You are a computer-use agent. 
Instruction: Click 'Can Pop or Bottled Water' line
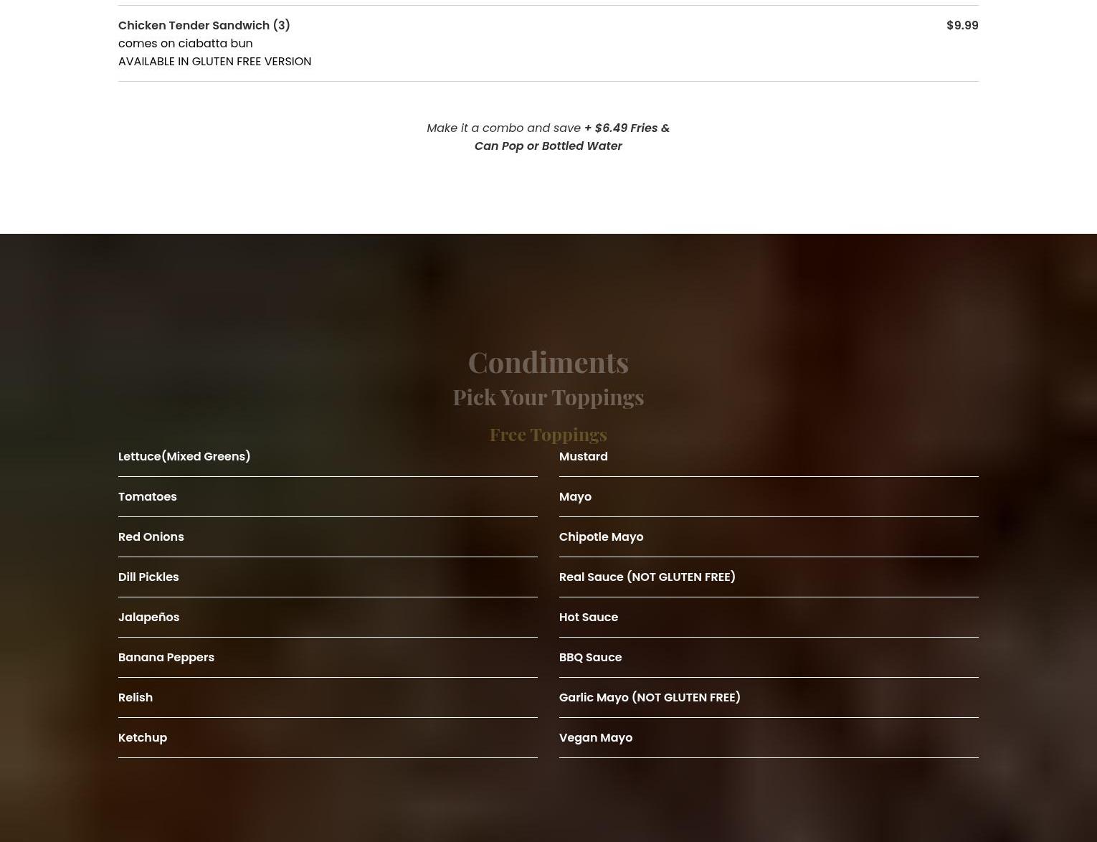(548, 146)
